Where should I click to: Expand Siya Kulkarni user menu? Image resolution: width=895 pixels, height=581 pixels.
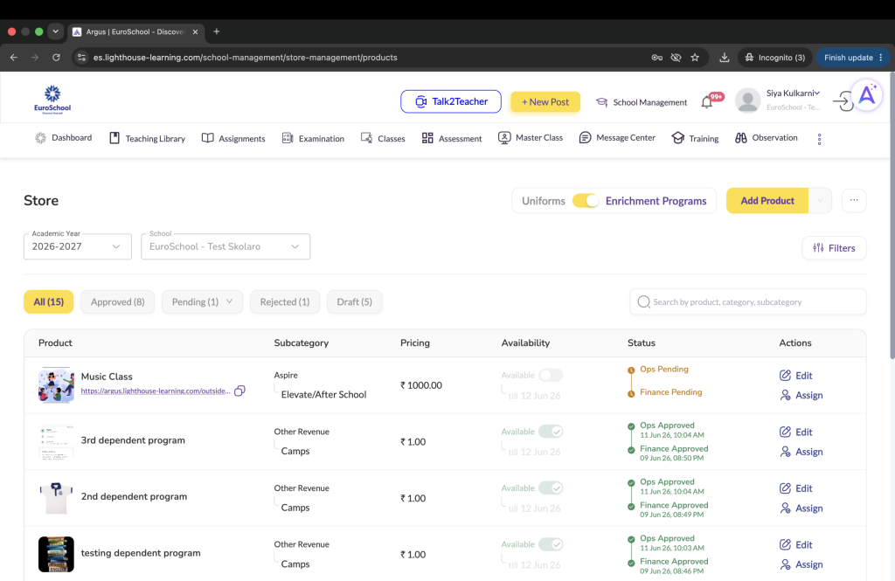coord(817,93)
